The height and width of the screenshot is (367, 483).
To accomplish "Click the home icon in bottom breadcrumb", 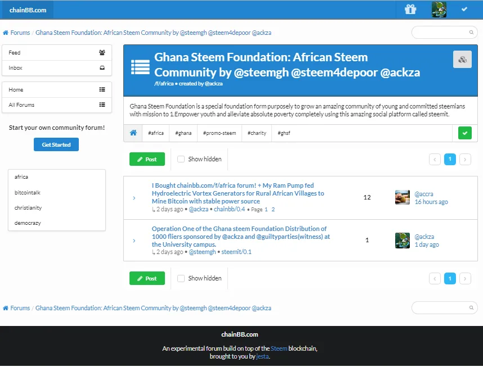I will (6, 308).
